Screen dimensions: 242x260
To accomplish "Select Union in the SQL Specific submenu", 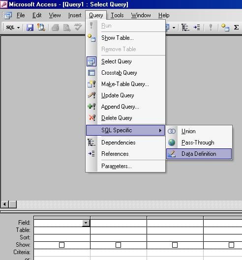I will (x=199, y=131).
